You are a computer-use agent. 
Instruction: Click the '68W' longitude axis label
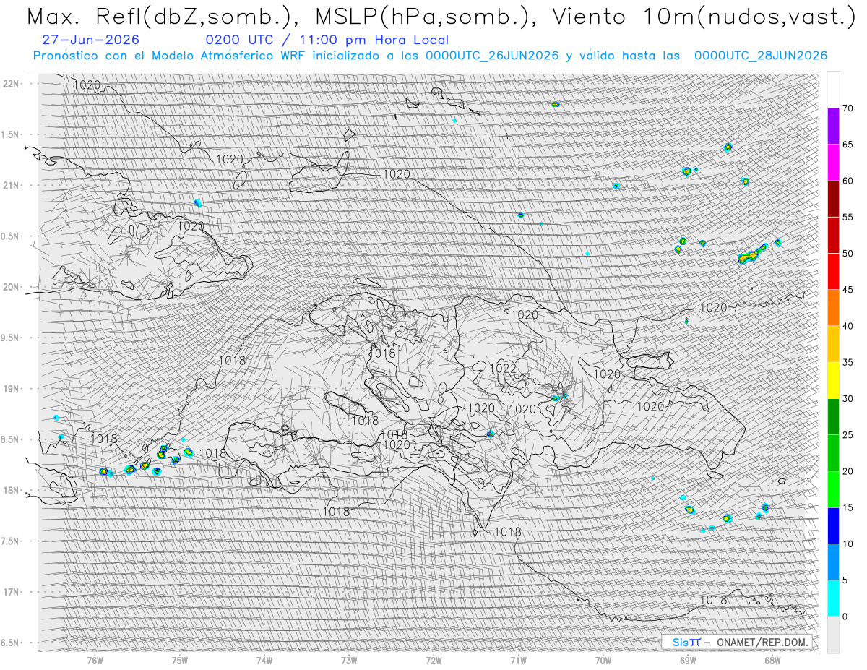(x=772, y=660)
